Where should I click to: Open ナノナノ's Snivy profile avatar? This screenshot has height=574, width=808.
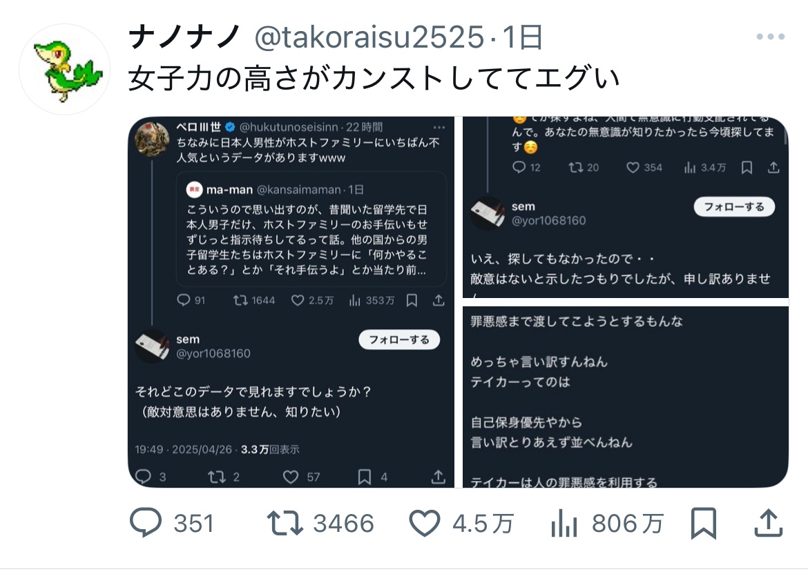tap(65, 70)
